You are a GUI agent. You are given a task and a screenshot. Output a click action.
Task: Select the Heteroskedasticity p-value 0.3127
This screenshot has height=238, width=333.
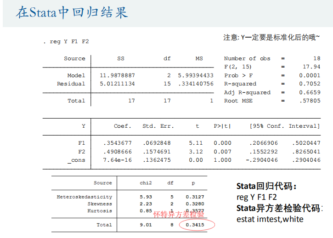195,197
